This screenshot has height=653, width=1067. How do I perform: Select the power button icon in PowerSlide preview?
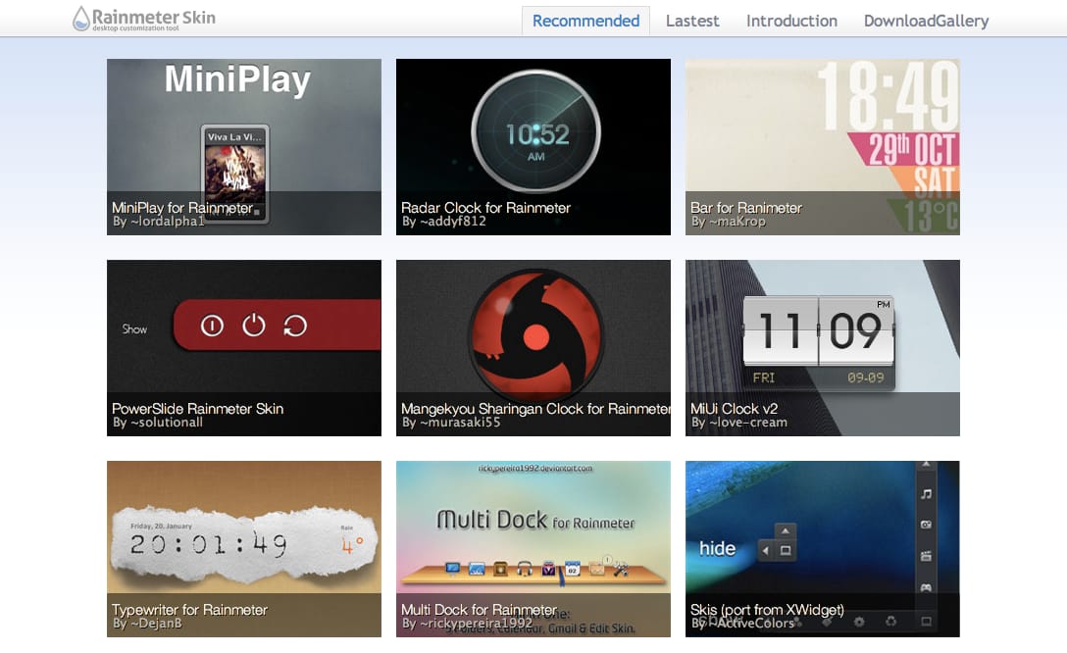coord(254,326)
